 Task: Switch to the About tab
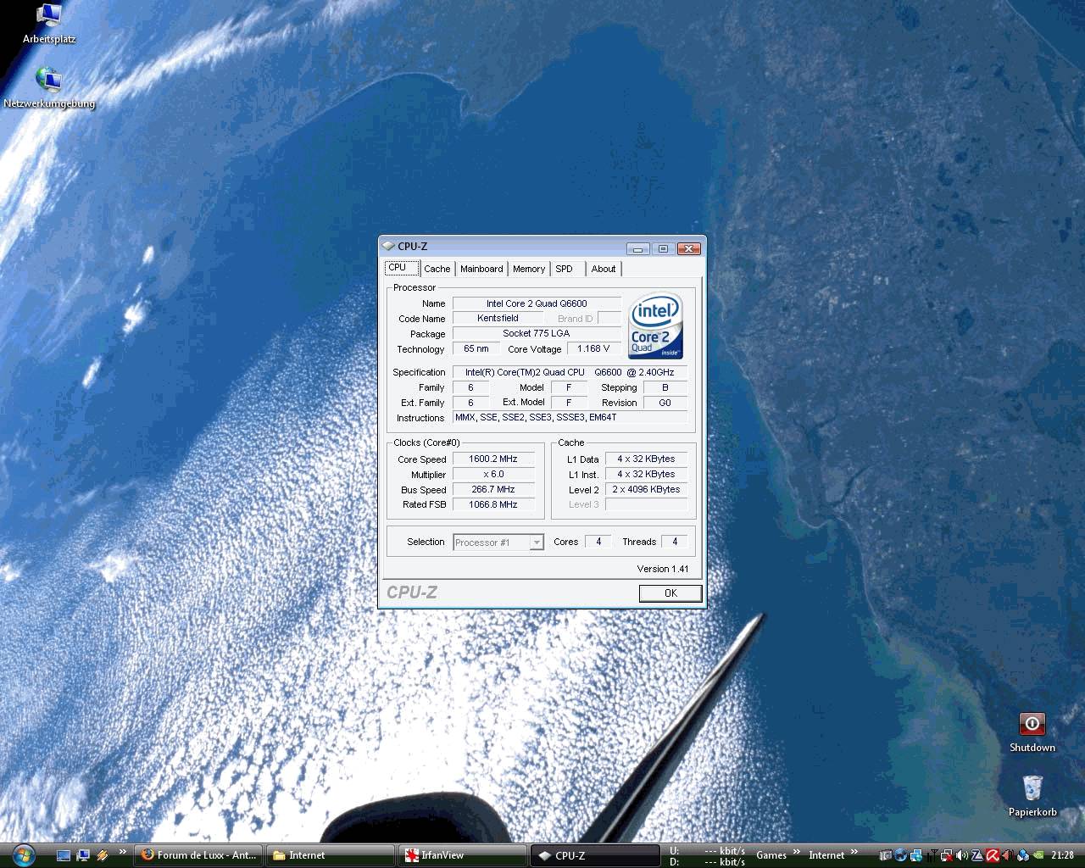(x=604, y=269)
